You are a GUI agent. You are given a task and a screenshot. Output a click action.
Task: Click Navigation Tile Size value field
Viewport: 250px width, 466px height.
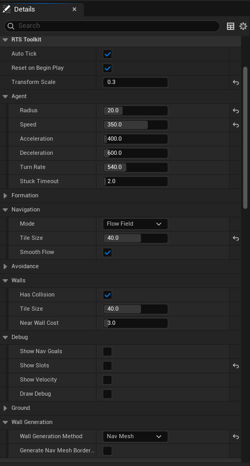tap(135, 238)
